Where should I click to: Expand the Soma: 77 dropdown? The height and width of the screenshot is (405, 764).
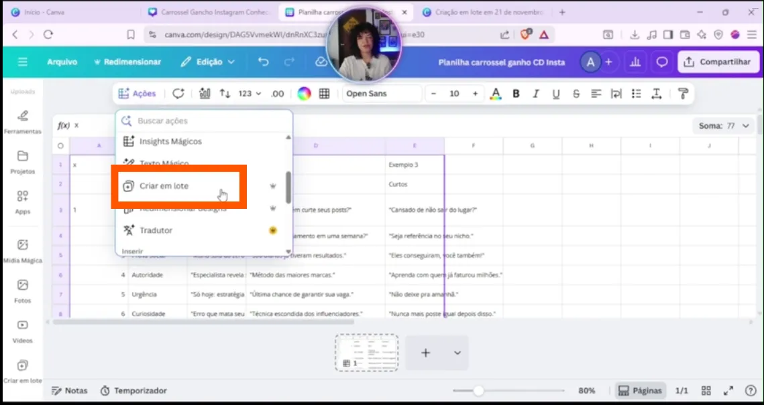coord(723,126)
